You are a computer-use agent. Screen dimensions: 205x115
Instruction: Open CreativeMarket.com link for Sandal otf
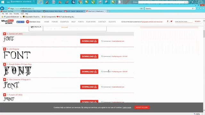118,41
